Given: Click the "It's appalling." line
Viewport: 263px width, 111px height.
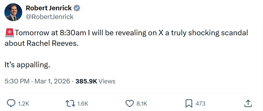Looking at the screenshot, I should point(27,65).
